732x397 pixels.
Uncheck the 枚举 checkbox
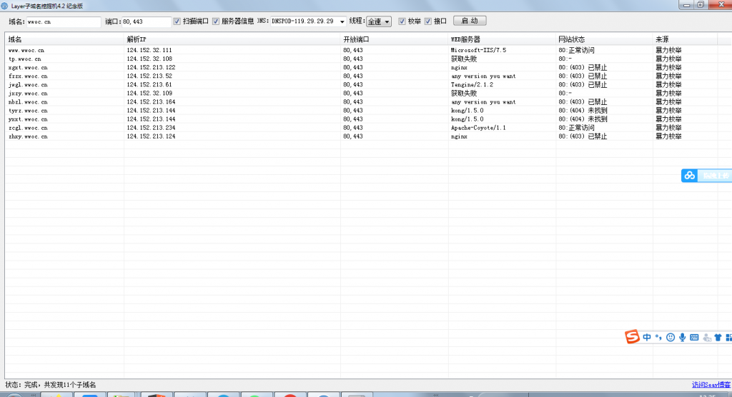[402, 21]
